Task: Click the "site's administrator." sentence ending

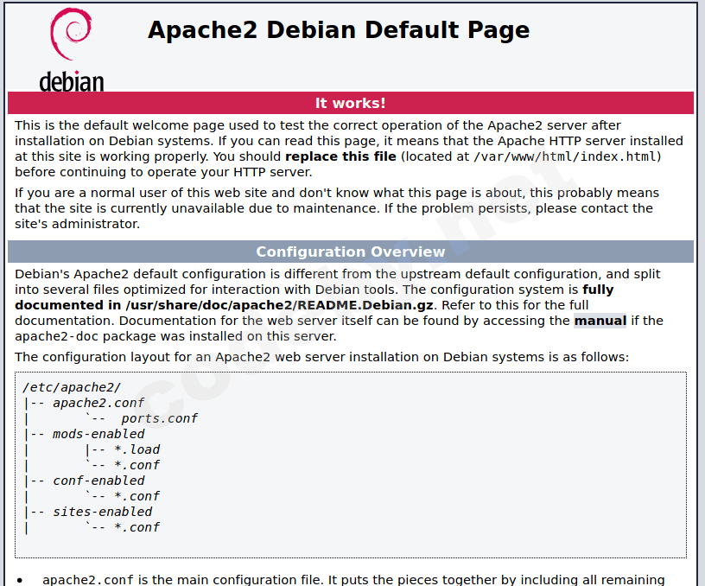Action: tap(78, 224)
